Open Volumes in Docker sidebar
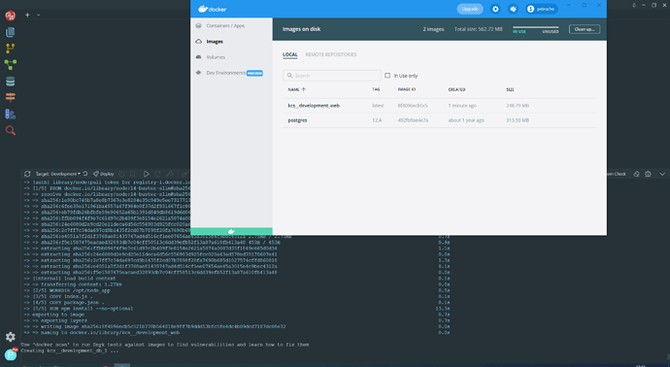This screenshot has height=367, width=670. [216, 57]
